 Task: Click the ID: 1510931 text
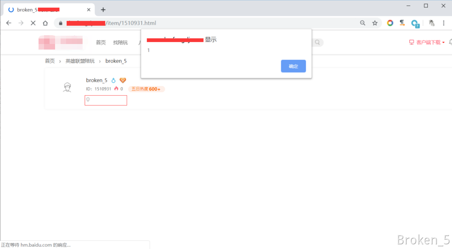pyautogui.click(x=99, y=89)
